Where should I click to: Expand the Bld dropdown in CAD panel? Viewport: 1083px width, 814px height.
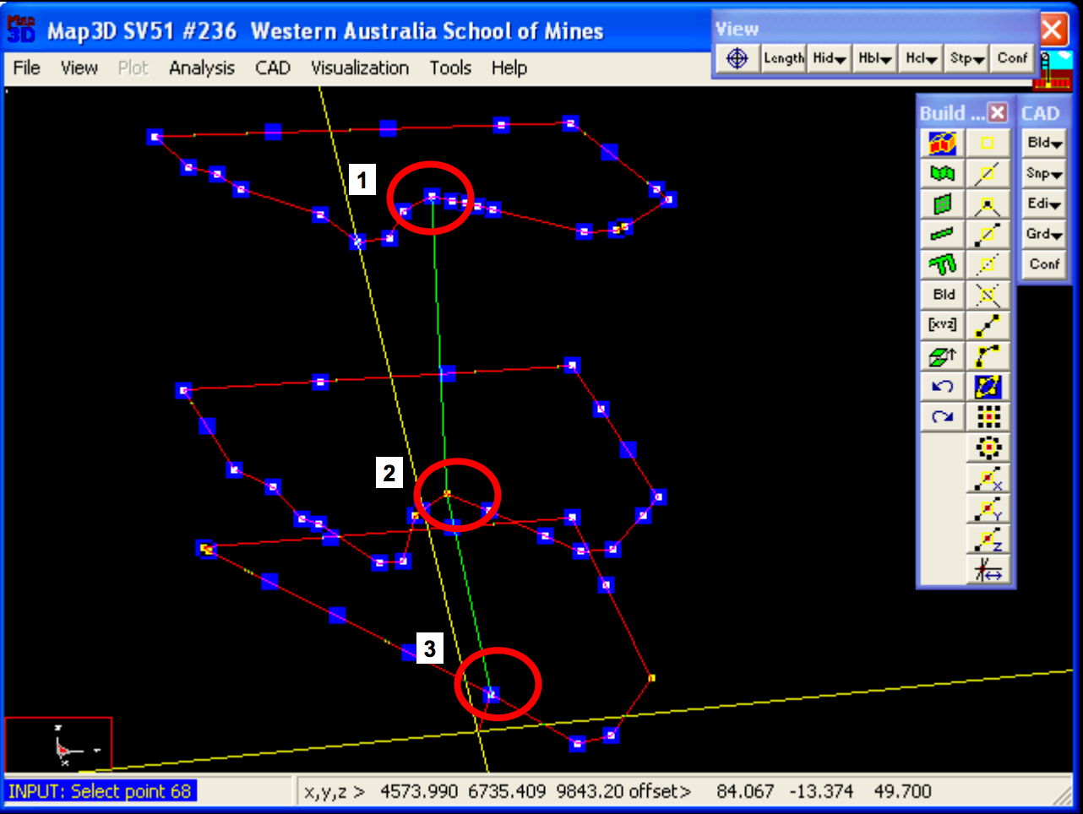click(1044, 143)
